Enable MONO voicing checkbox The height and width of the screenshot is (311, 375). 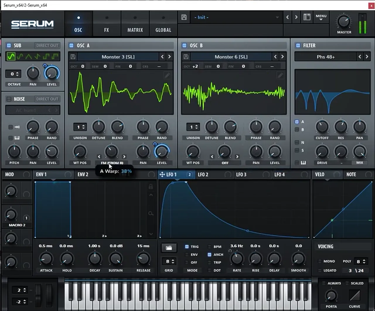tap(320, 261)
